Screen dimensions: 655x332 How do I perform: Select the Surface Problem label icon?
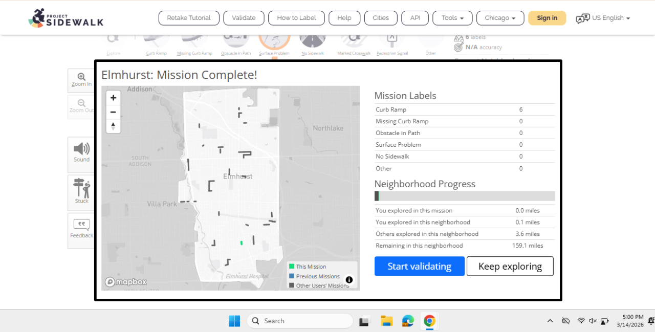coord(274,45)
